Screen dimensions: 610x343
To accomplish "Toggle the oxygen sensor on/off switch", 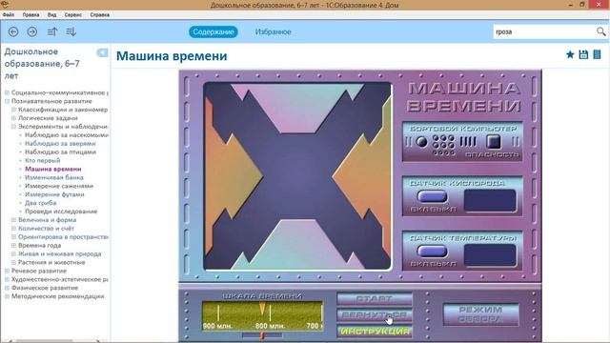I will pyautogui.click(x=432, y=197).
